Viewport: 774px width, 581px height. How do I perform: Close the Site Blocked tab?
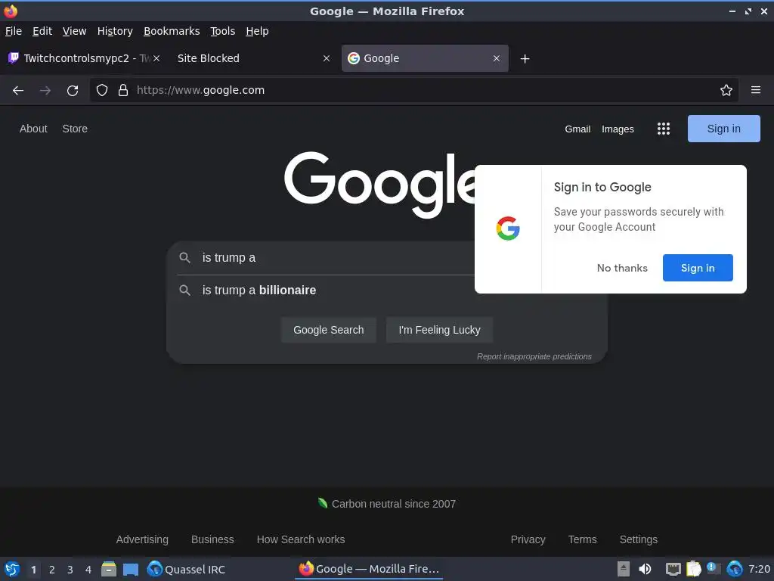tap(327, 58)
